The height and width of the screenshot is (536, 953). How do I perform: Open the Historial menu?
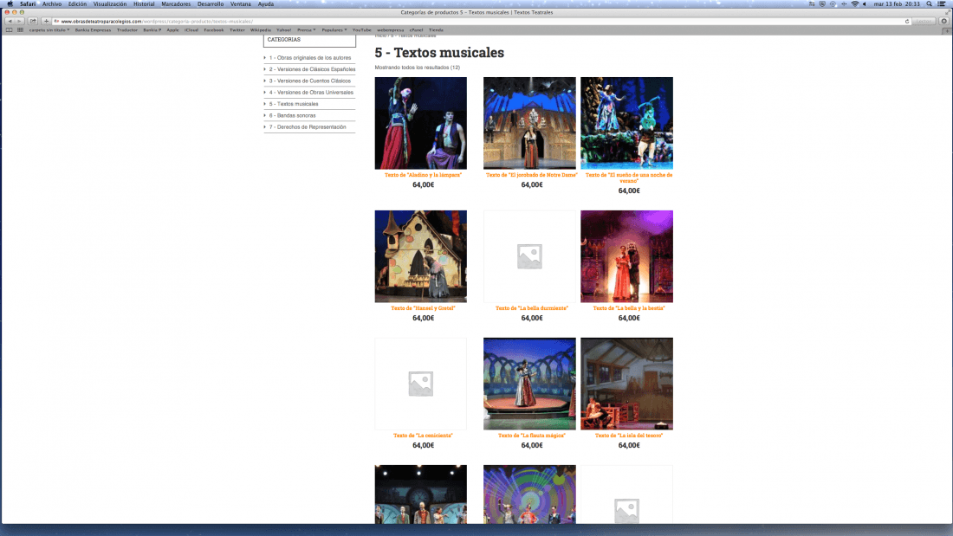click(144, 3)
